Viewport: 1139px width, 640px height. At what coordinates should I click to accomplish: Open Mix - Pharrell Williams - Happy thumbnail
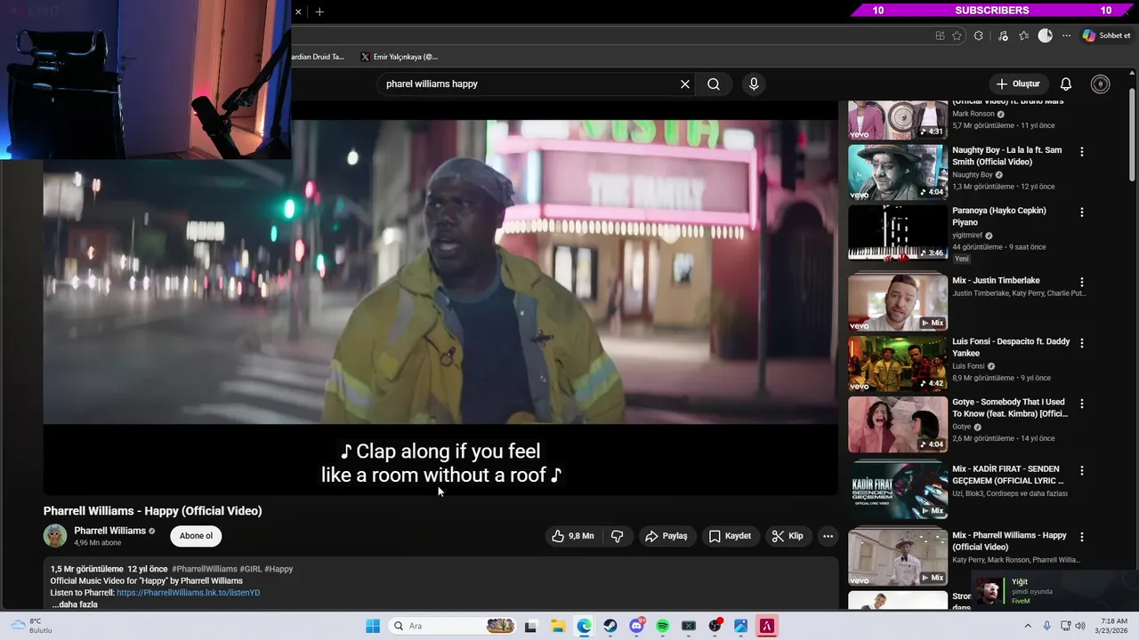898,557
